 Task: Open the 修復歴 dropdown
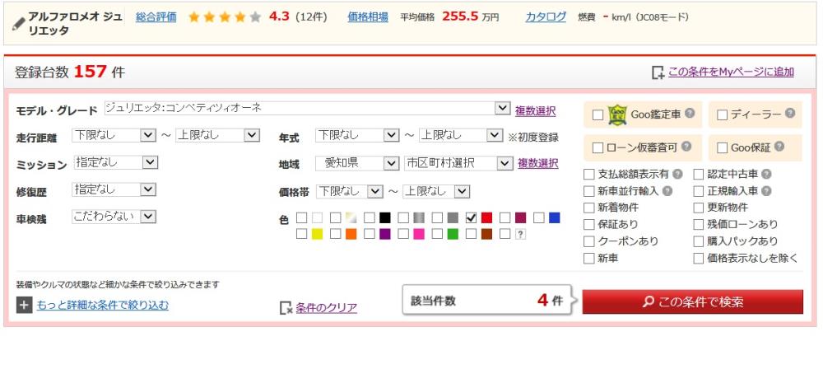click(114, 189)
